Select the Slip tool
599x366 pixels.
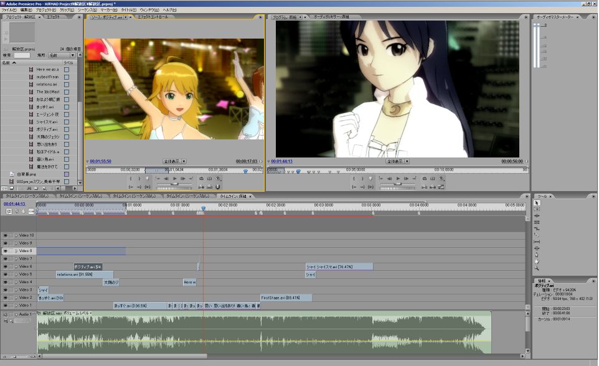click(x=536, y=242)
